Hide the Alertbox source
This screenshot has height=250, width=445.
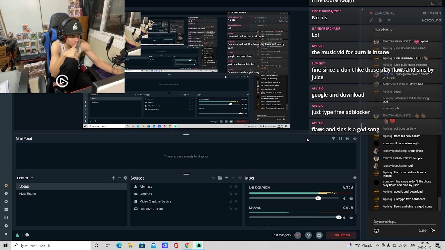[236, 187]
